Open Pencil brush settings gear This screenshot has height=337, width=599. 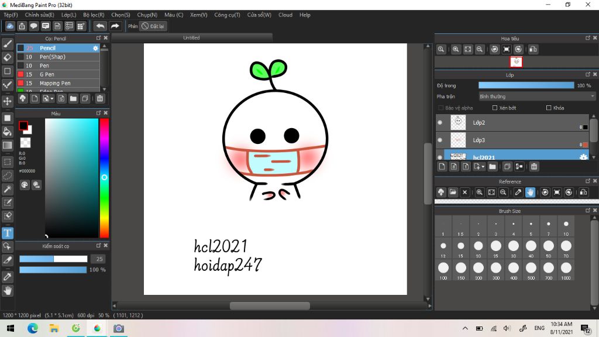click(95, 48)
